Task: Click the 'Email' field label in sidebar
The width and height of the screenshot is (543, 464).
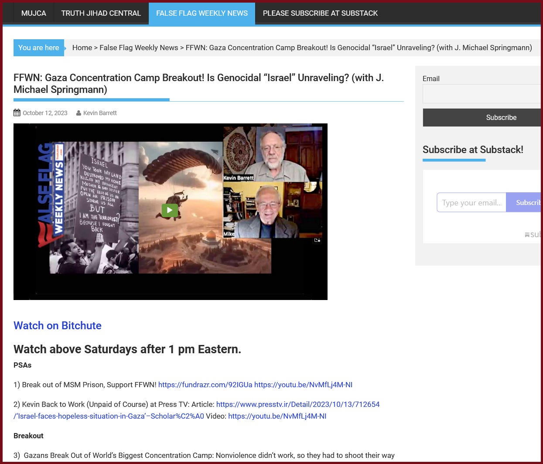Action: tap(431, 78)
